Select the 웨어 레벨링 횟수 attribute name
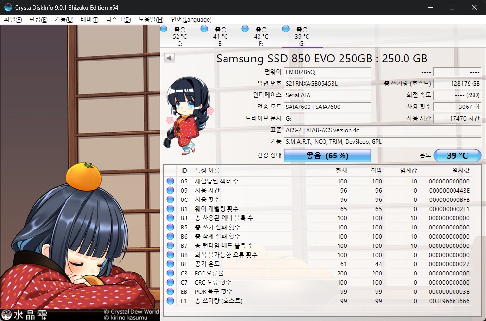 click(x=217, y=209)
